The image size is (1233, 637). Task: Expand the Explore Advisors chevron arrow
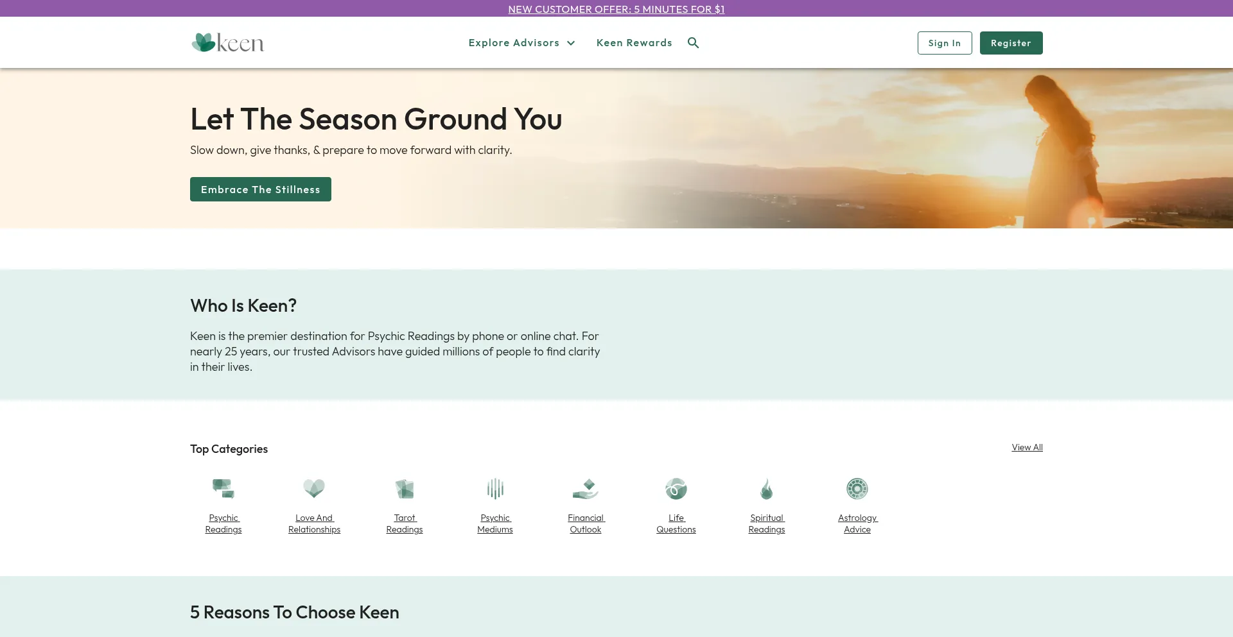[x=571, y=43]
